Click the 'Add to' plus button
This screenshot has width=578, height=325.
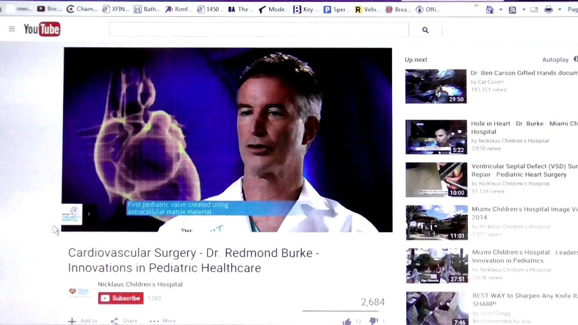point(83,321)
